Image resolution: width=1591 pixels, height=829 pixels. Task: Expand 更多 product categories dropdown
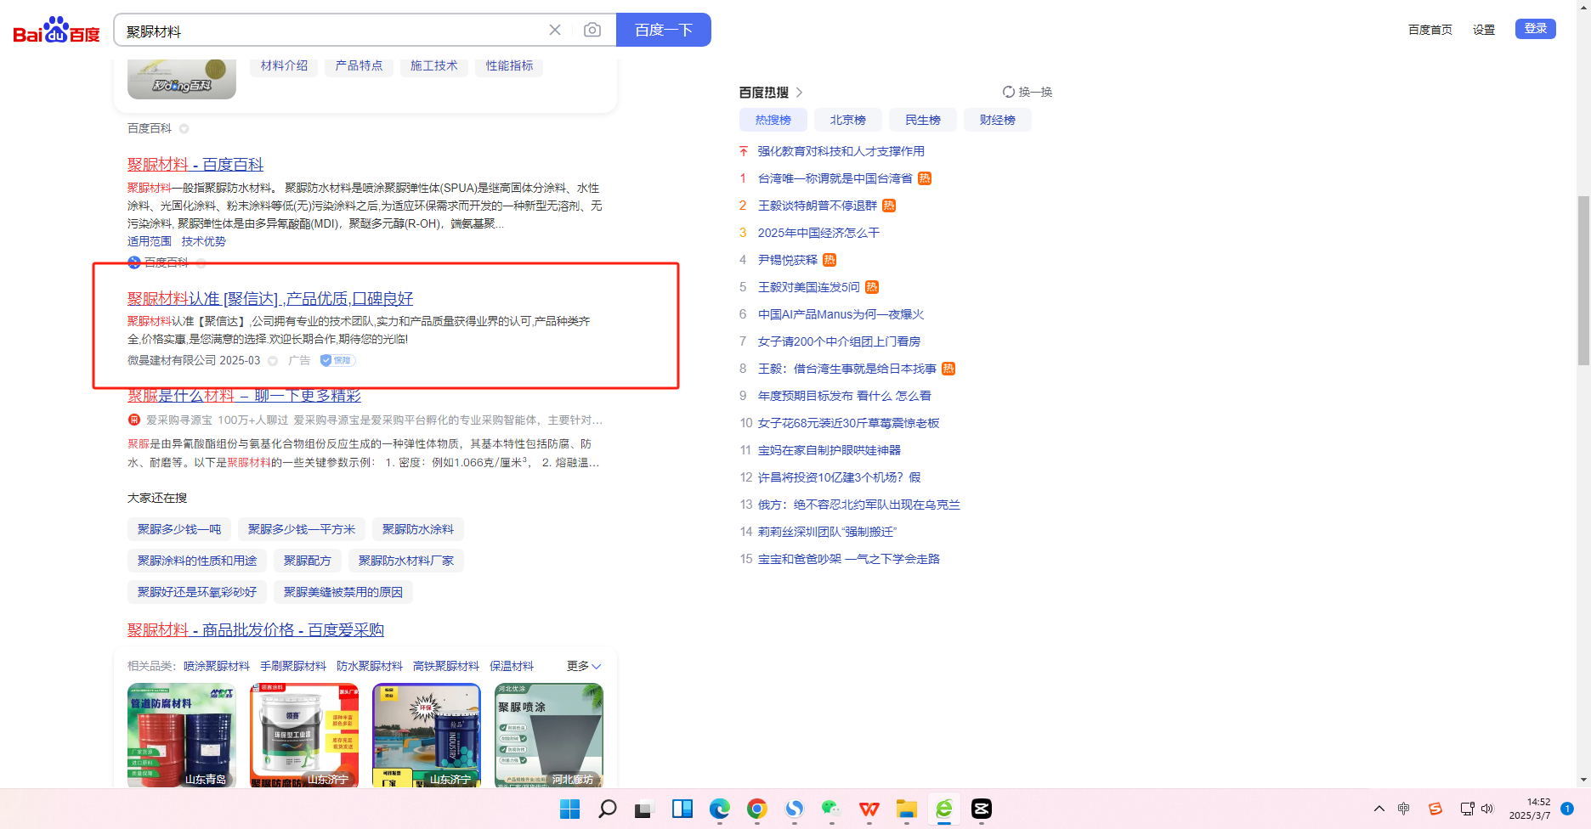(584, 666)
